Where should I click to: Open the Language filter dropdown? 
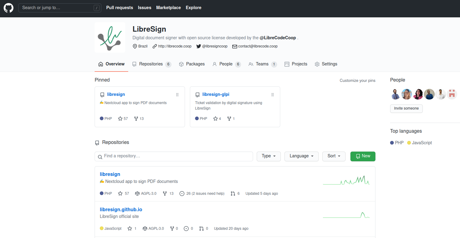coord(302,156)
